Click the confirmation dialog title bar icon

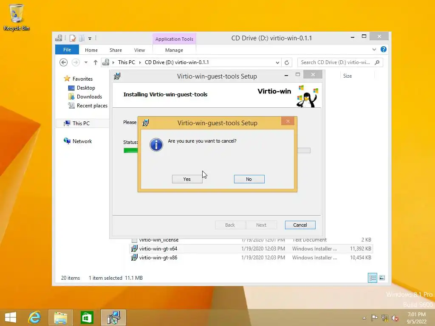[x=146, y=123]
